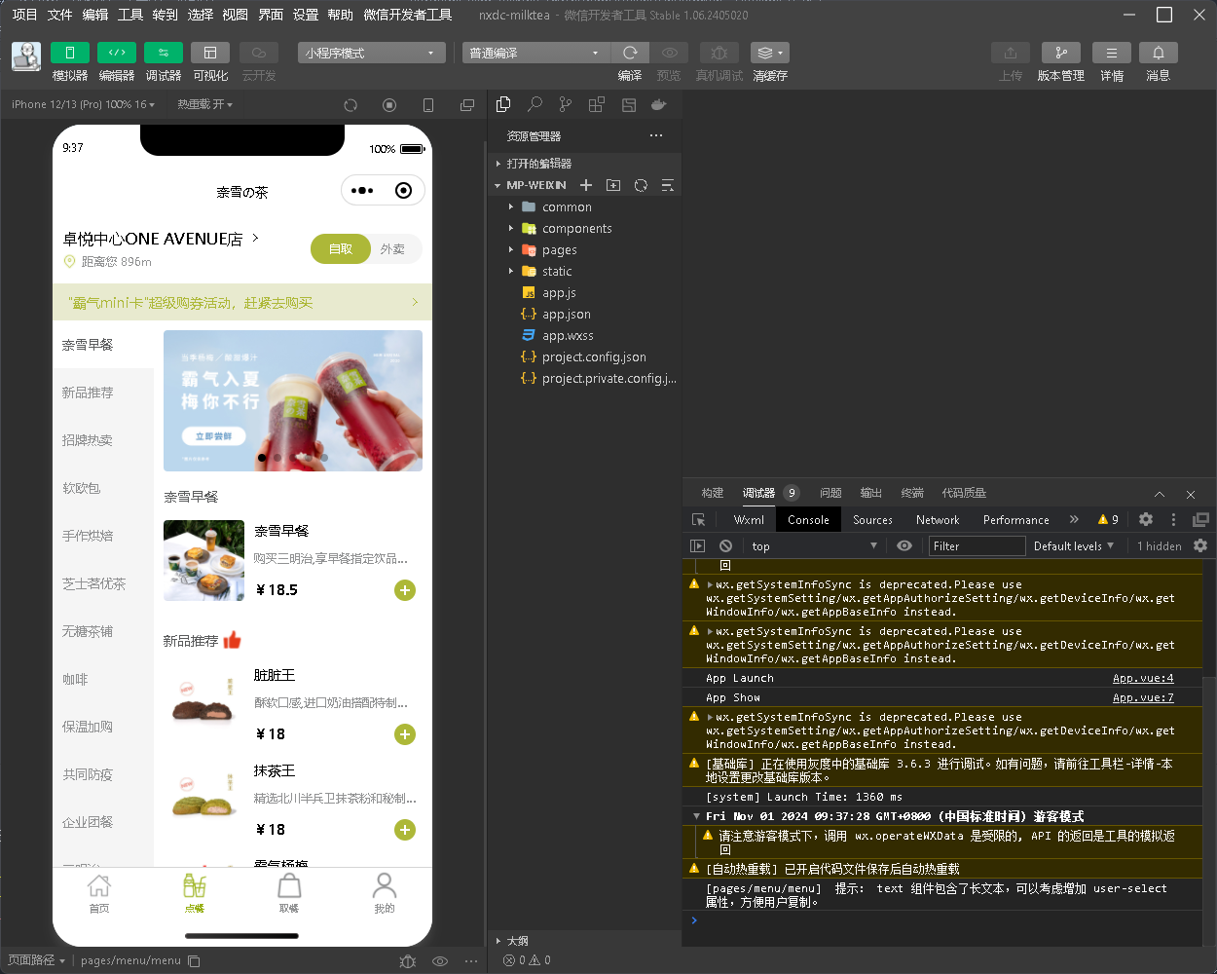Viewport: 1217px width, 974px height.
Task: Add 亲雪早餐 ¥18.5 to cart
Action: (x=405, y=590)
